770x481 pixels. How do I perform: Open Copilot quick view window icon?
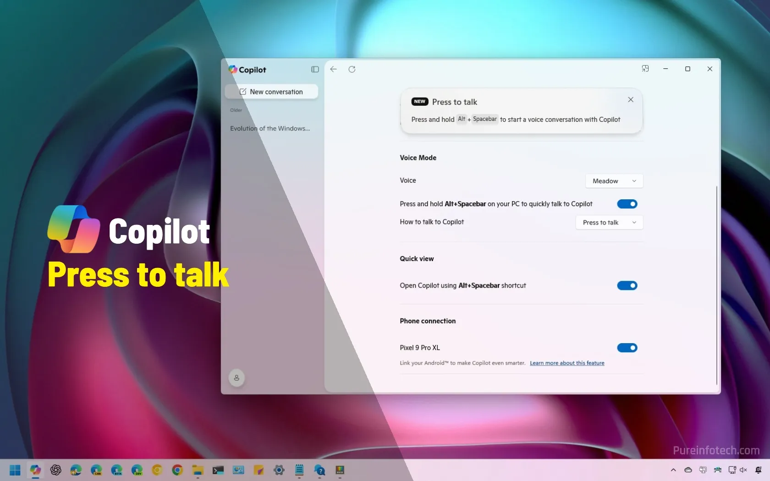[645, 69]
